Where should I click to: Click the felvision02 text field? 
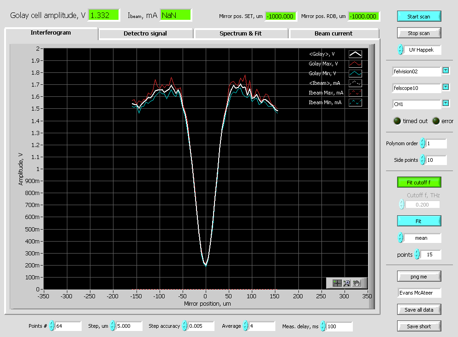coord(416,71)
